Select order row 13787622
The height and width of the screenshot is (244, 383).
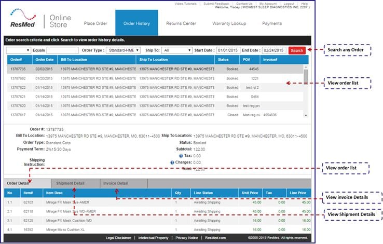coord(155,87)
